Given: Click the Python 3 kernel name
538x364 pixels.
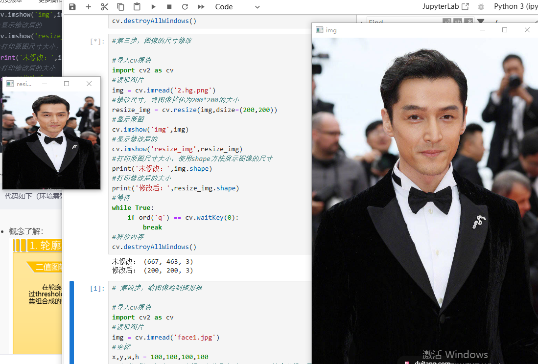Looking at the screenshot, I should (515, 6).
